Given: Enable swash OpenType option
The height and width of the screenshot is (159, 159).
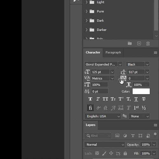Looking at the screenshot, I should 113,108.
